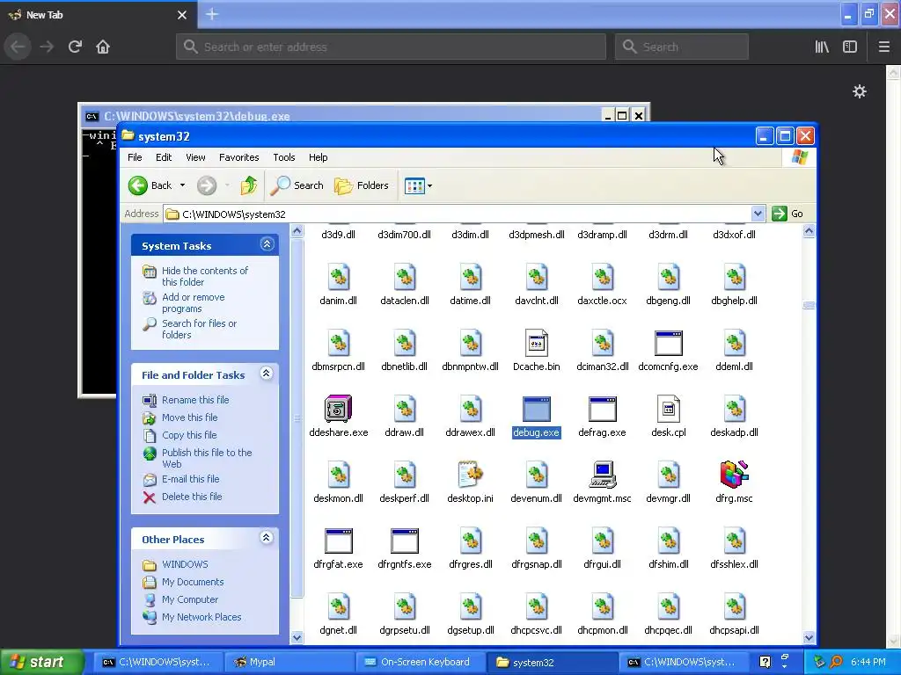Select the debug.exe file icon
The width and height of the screenshot is (901, 675).
(536, 409)
